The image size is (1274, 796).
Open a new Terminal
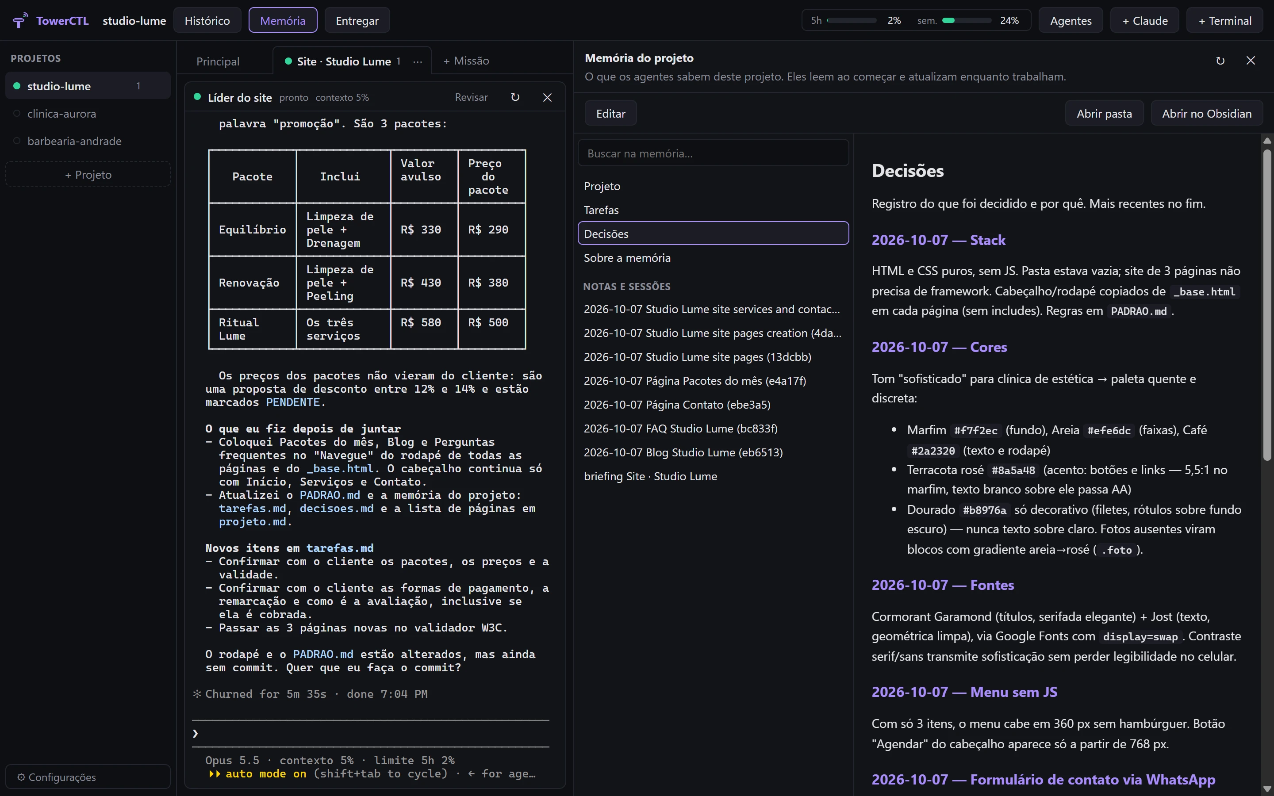[1224, 20]
